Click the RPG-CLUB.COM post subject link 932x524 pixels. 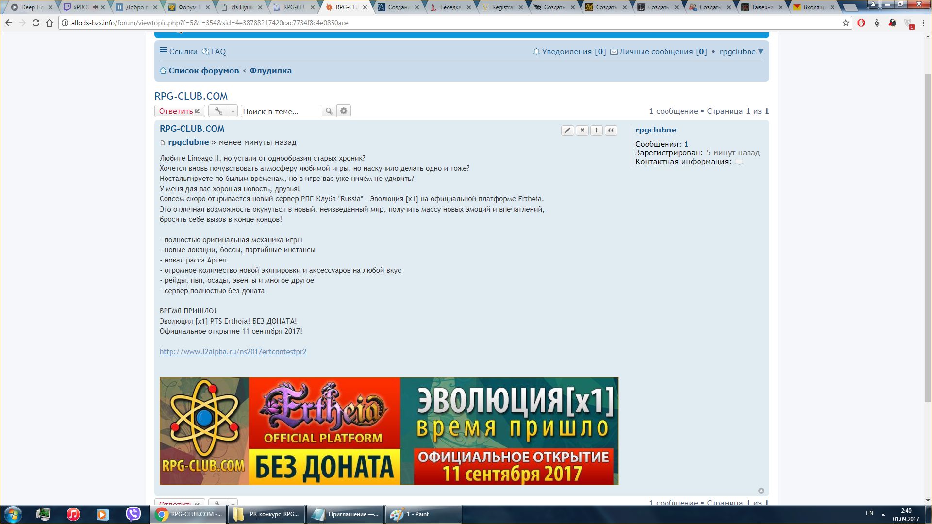point(192,129)
